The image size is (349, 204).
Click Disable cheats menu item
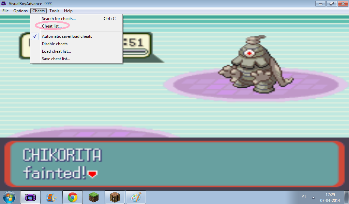pos(55,44)
